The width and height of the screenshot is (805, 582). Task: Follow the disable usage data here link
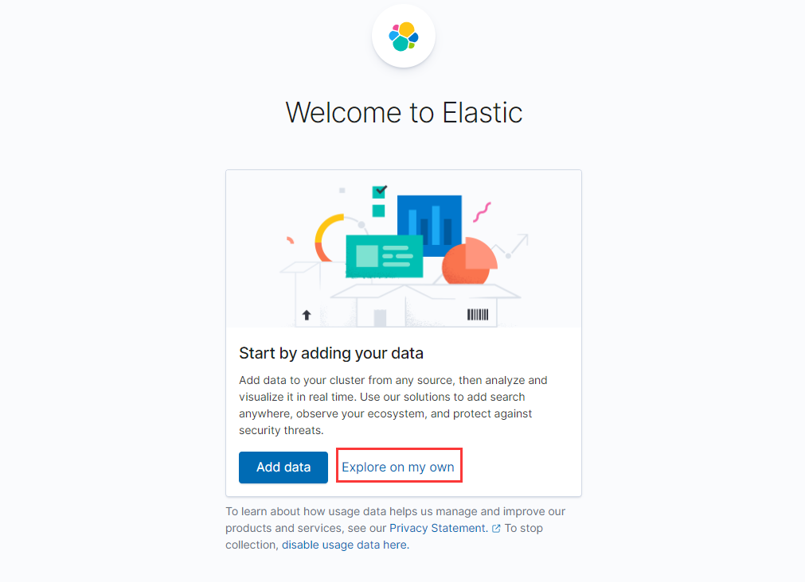(x=344, y=545)
